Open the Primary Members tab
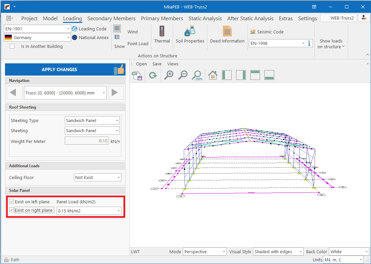The width and height of the screenshot is (371, 264). click(162, 18)
